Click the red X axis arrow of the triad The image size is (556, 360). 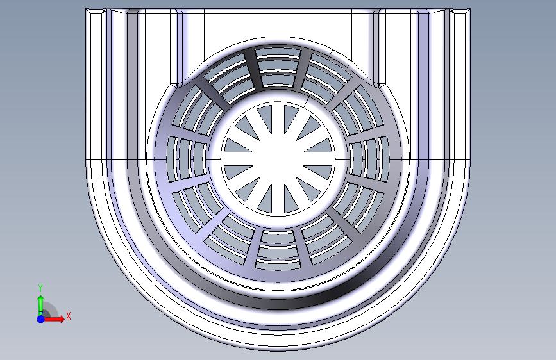pyautogui.click(x=54, y=319)
